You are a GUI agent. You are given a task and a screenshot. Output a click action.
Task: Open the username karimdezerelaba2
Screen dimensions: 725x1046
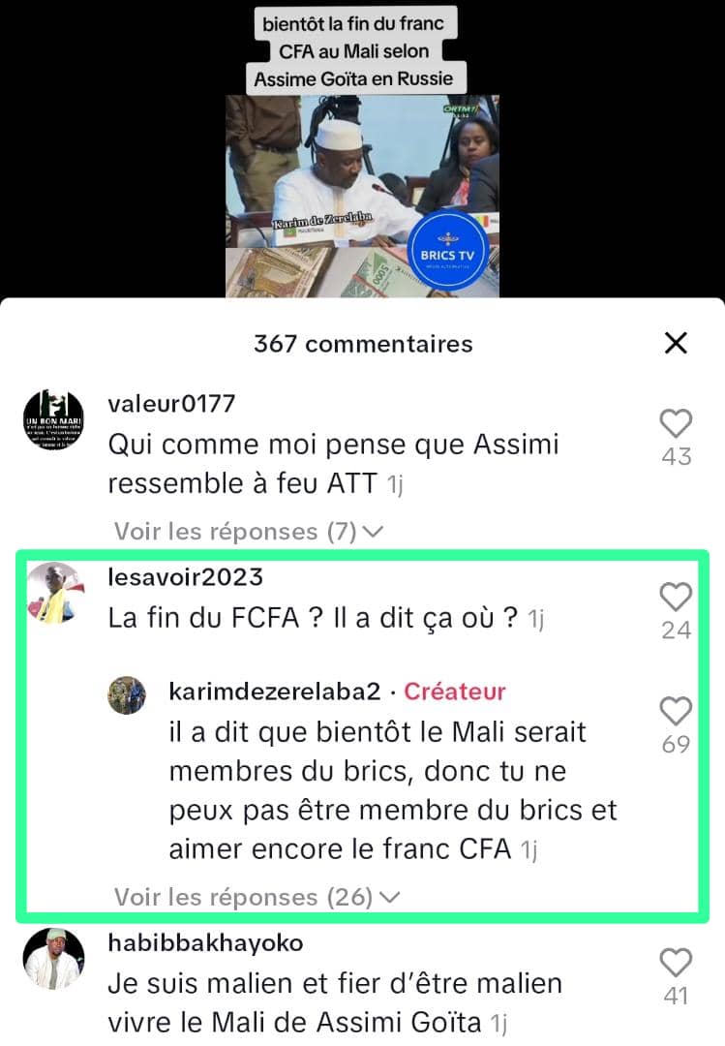tap(275, 692)
